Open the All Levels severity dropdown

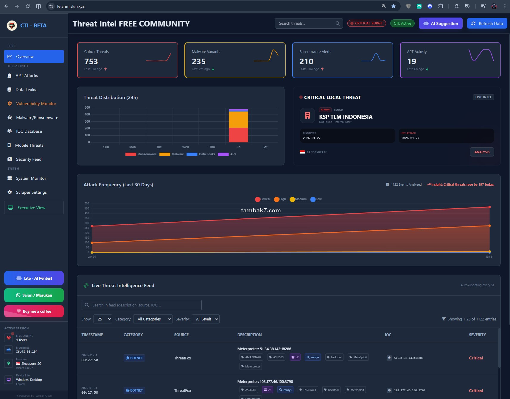pos(206,319)
